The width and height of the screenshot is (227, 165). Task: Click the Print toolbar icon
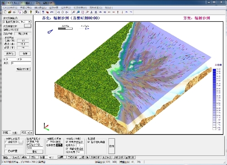coord(25,12)
